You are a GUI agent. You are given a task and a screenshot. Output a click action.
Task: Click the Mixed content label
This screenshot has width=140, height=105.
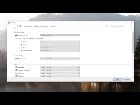tap(27, 51)
